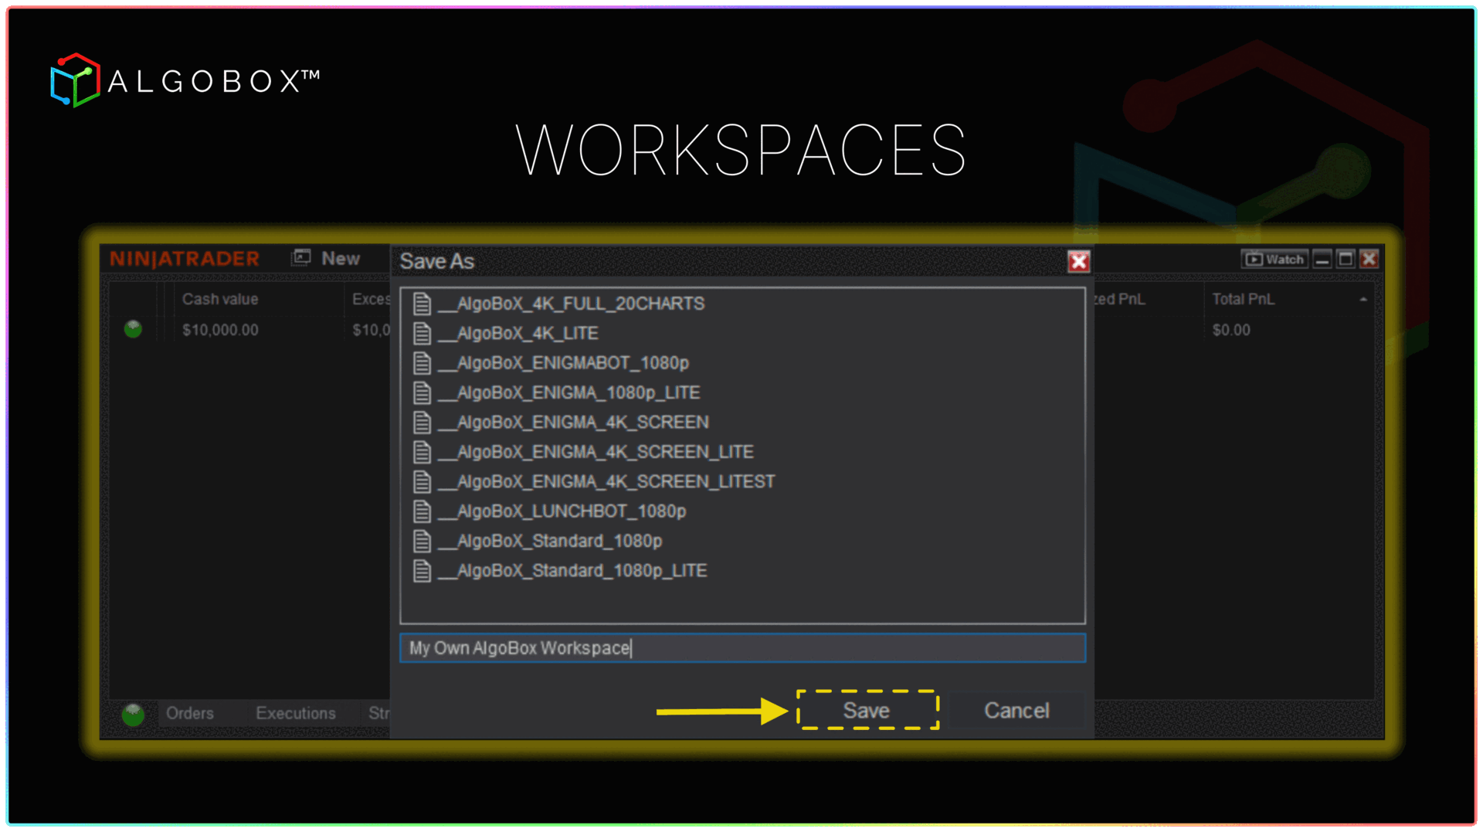Click the green connection status icon at bottom left

pyautogui.click(x=133, y=715)
